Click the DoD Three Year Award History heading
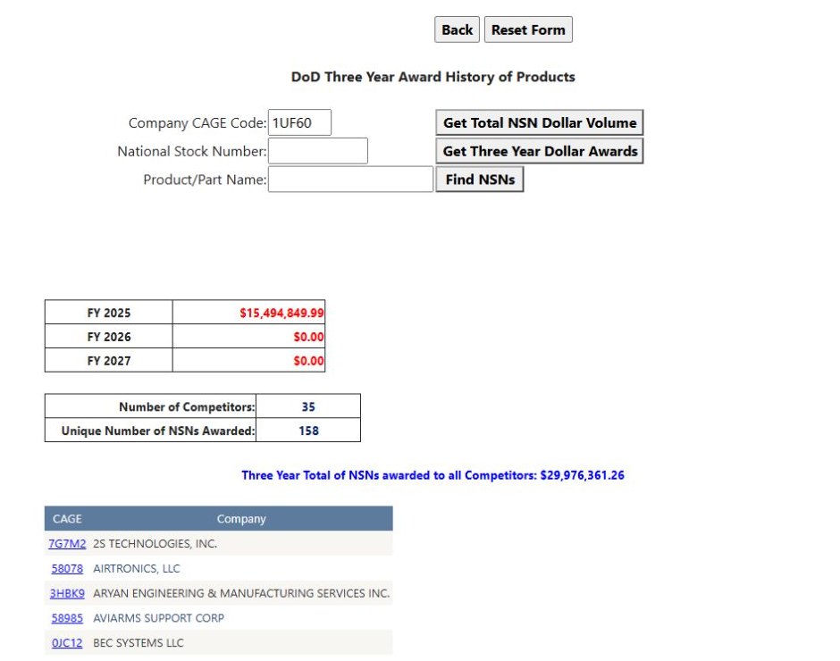 pos(433,77)
